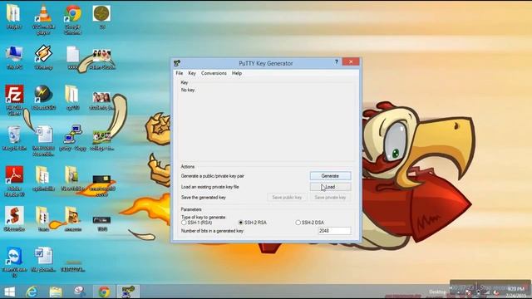The width and height of the screenshot is (532, 299).
Task: Focus the number of bits field
Action: [x=334, y=231]
